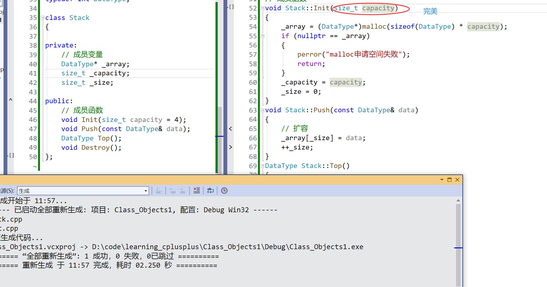Click left editor vertical scrollbar thumb
This screenshot has width=547, height=287.
click(220, 140)
